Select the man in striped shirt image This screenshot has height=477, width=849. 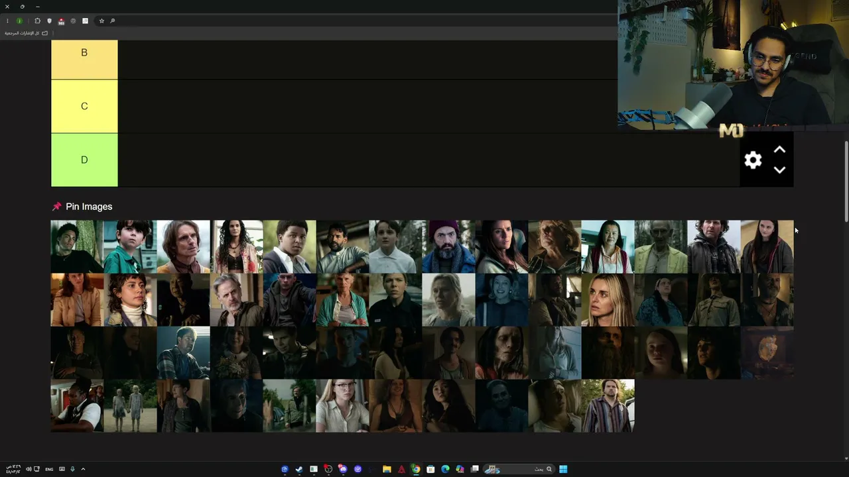(x=608, y=405)
